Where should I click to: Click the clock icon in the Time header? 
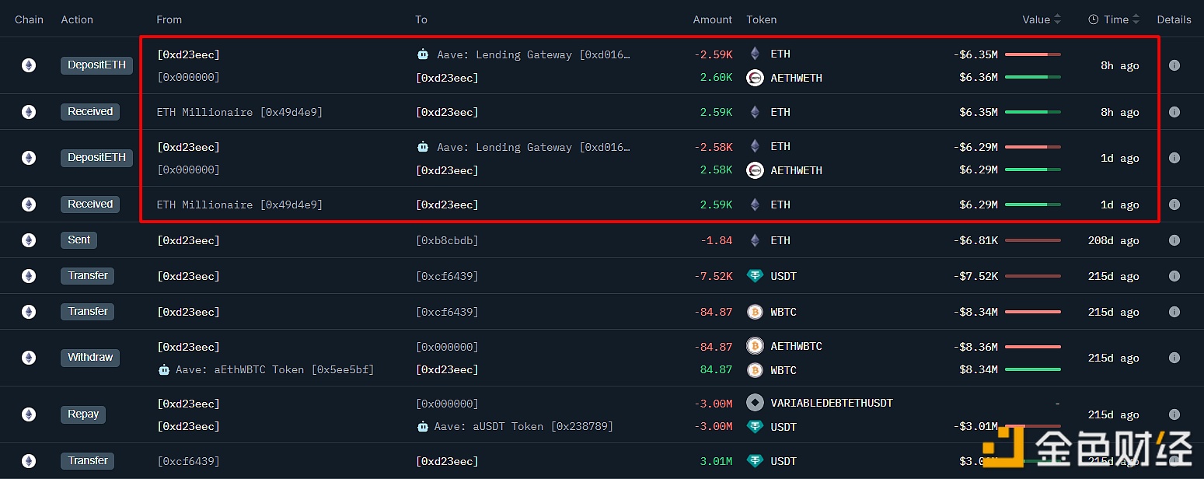click(1093, 19)
